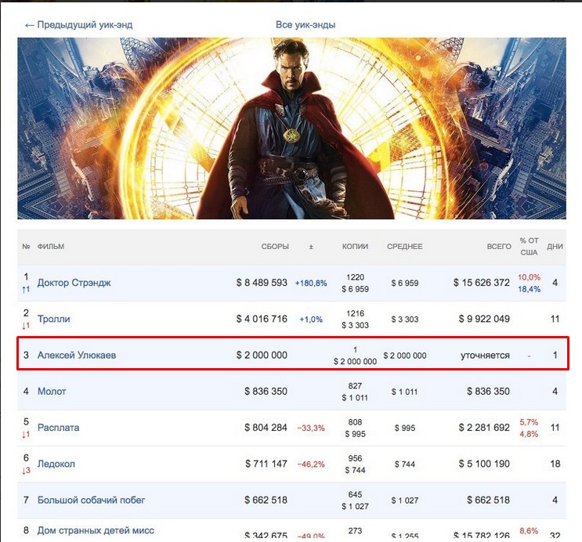
Task: Click the down-arrow rank change next to Тролли
Action: [x=26, y=326]
